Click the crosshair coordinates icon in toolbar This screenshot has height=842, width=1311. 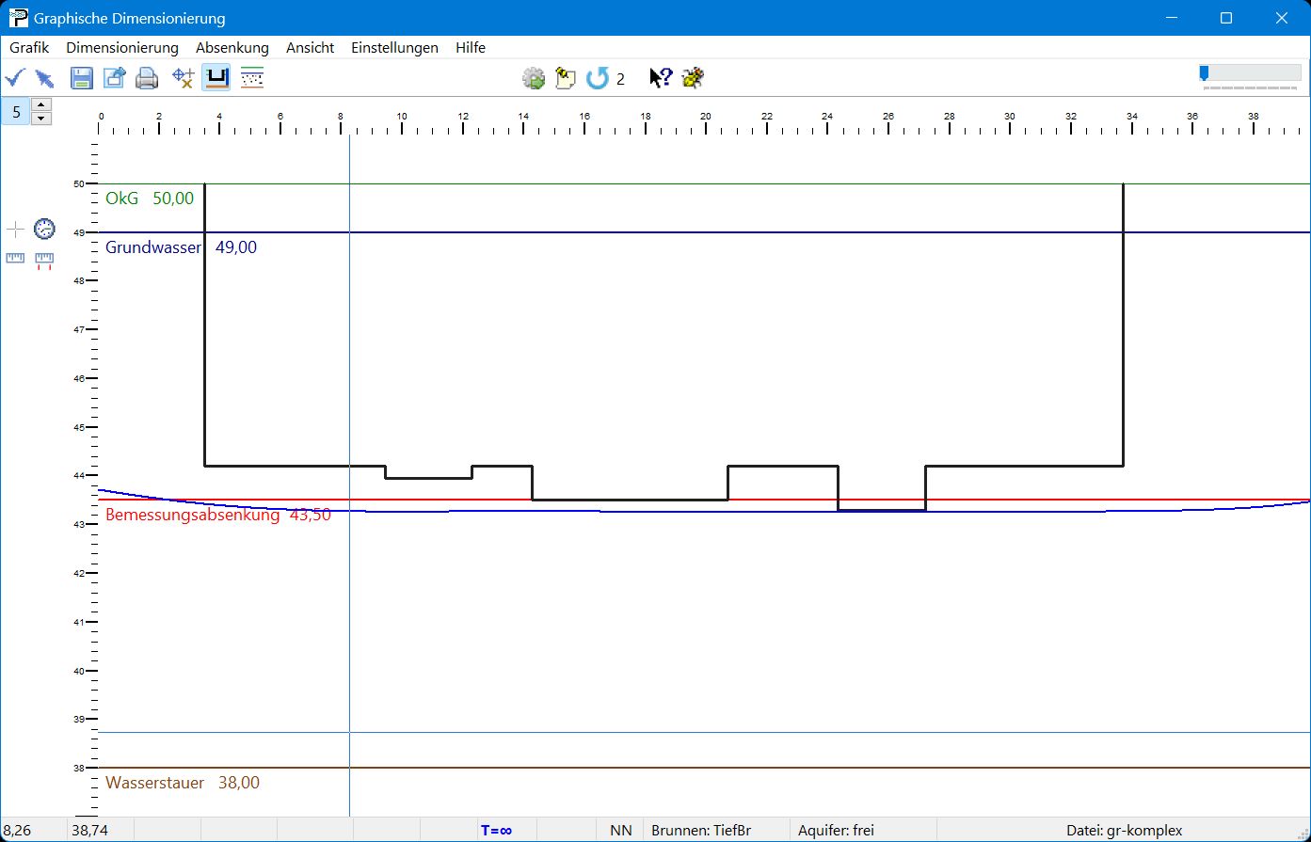[184, 78]
